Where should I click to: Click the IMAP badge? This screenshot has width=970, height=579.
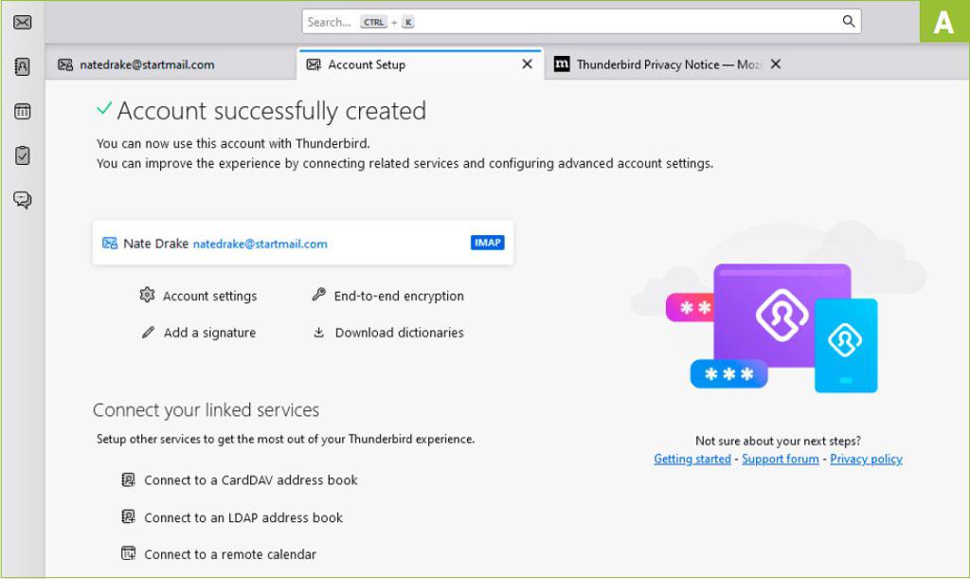(x=488, y=243)
